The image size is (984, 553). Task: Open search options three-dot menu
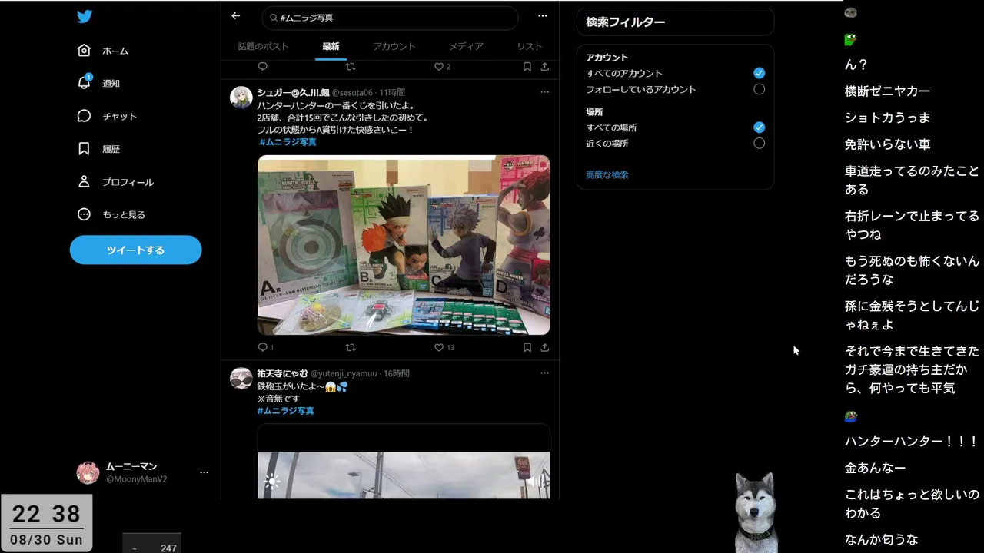point(543,16)
